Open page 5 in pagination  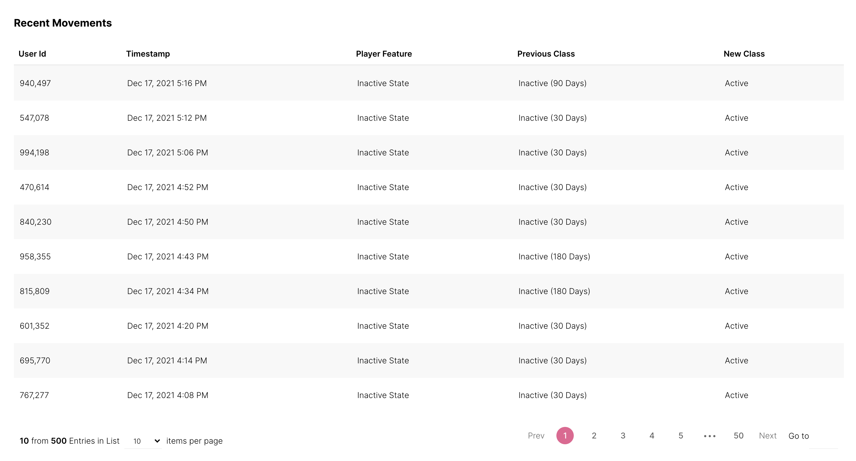(x=680, y=436)
